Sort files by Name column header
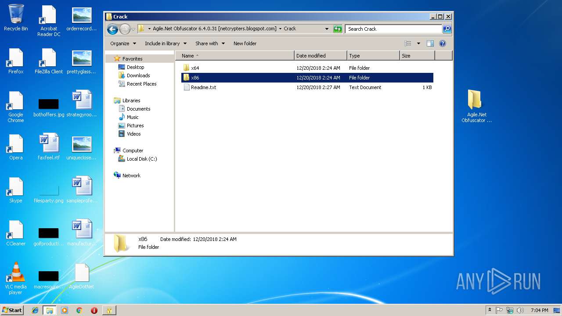Viewport: 562px width, 316px height. 235,56
